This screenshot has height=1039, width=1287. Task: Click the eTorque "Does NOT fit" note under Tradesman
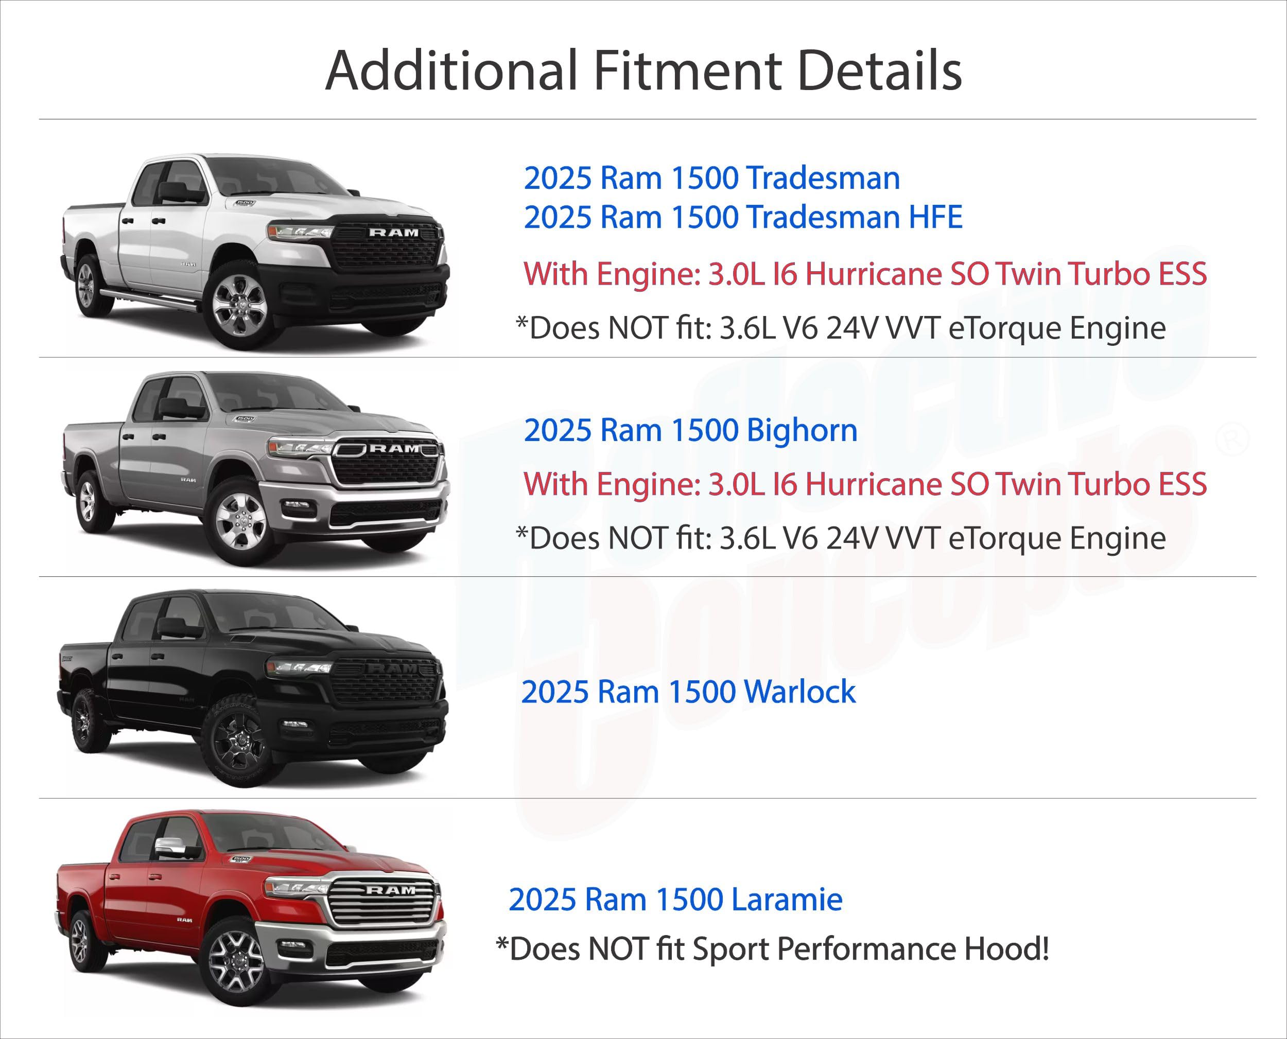point(841,327)
